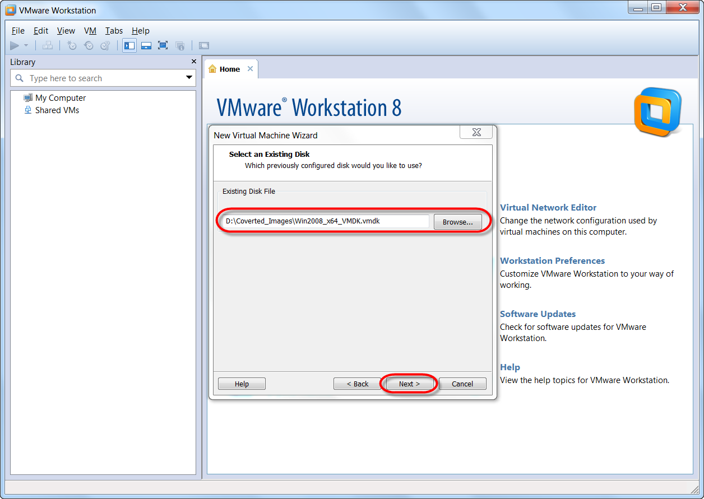
Task: Click 'Which previously configured disk' text
Action: [334, 166]
